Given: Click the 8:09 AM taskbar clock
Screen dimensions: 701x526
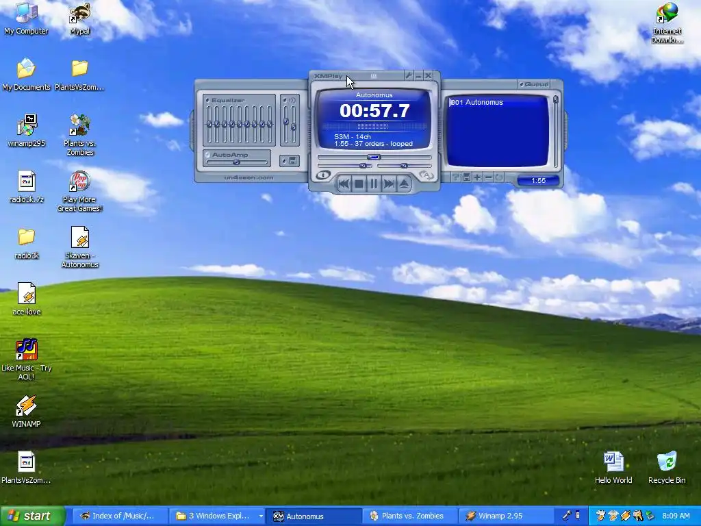Looking at the screenshot, I should click(x=676, y=516).
